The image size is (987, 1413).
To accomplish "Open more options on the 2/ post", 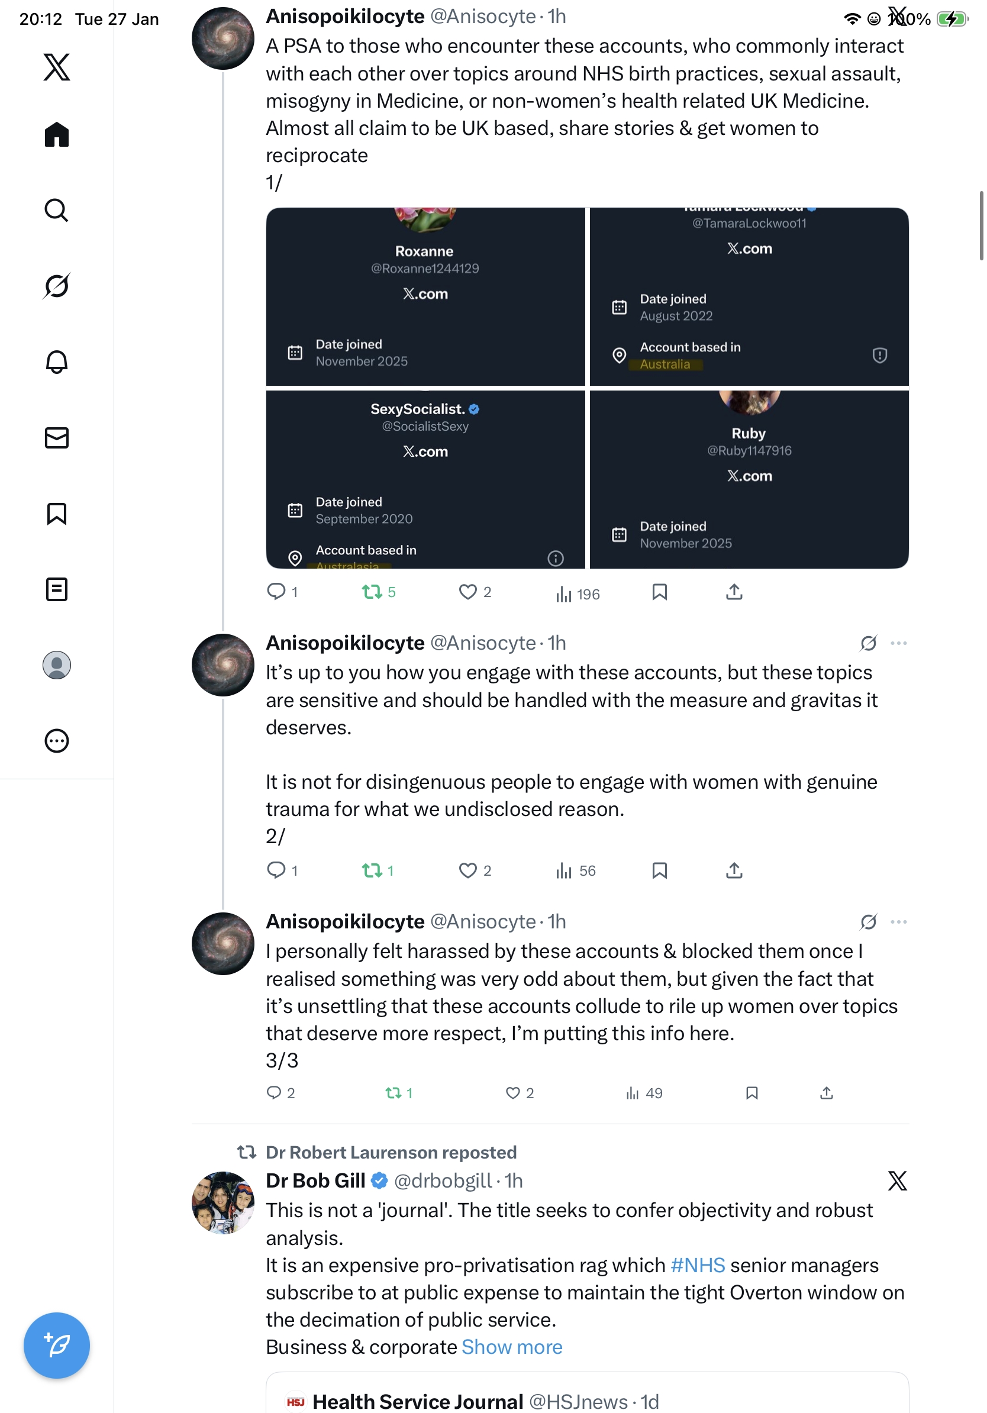I will [x=898, y=643].
